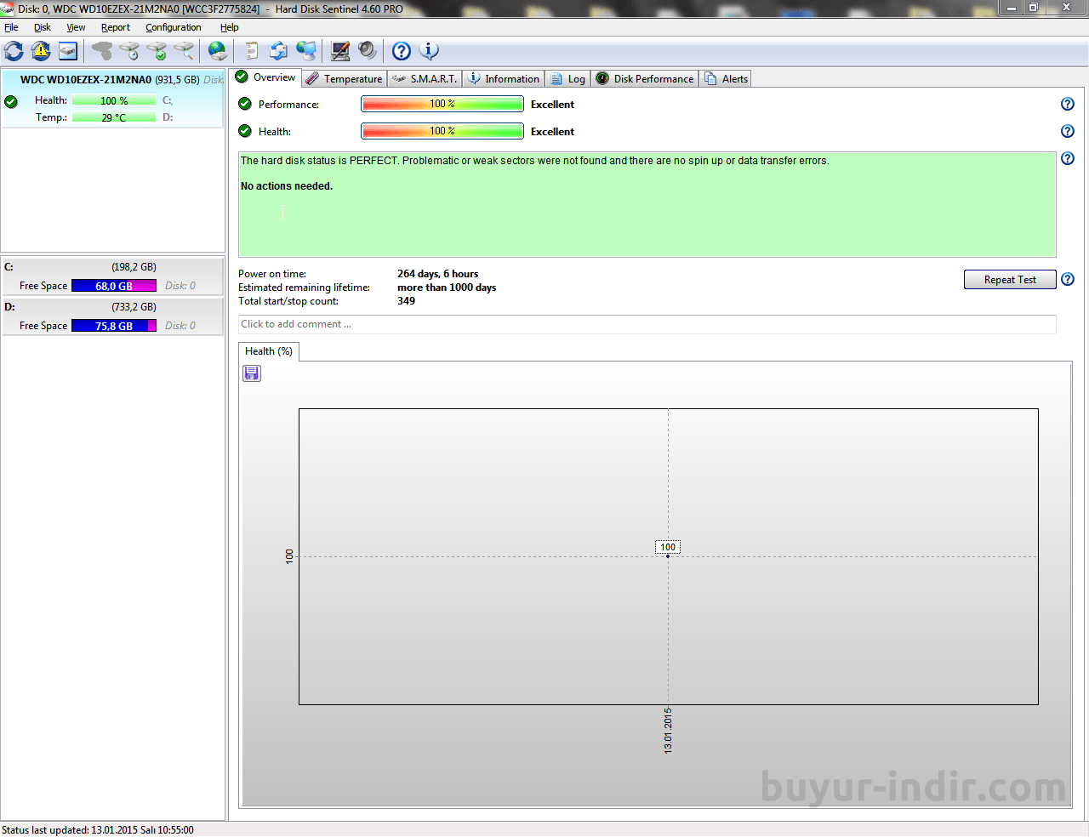Click the info speech bubble toolbar icon
The image size is (1089, 837).
point(430,51)
